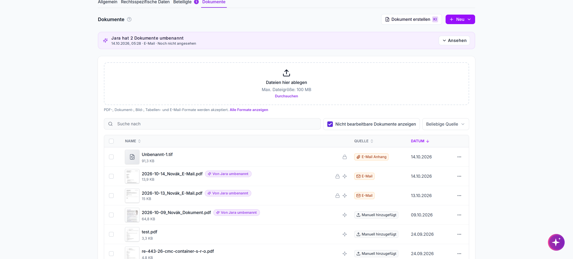Click lock icon for 2026-10-13_Novák_E-Mail.pdf
This screenshot has height=259, width=573.
click(x=338, y=196)
